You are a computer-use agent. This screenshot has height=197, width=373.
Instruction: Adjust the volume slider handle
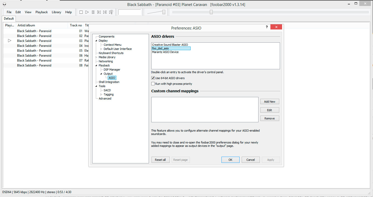click(x=164, y=12)
